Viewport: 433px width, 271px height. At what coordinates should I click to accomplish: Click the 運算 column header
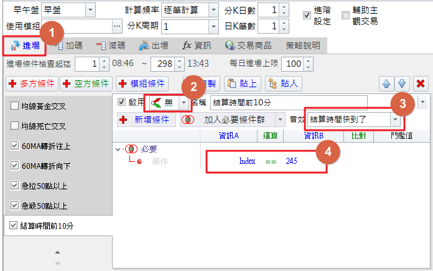[x=271, y=136]
